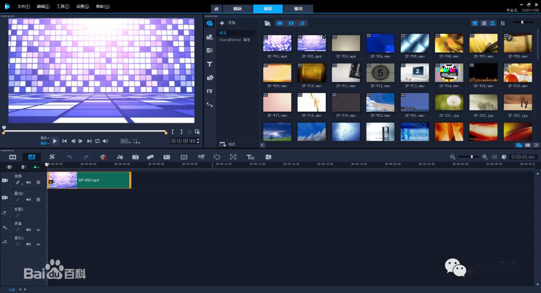Screen dimensions: 541x293
Task: Open the 3D Title editor (T3D)
Action: (x=250, y=157)
